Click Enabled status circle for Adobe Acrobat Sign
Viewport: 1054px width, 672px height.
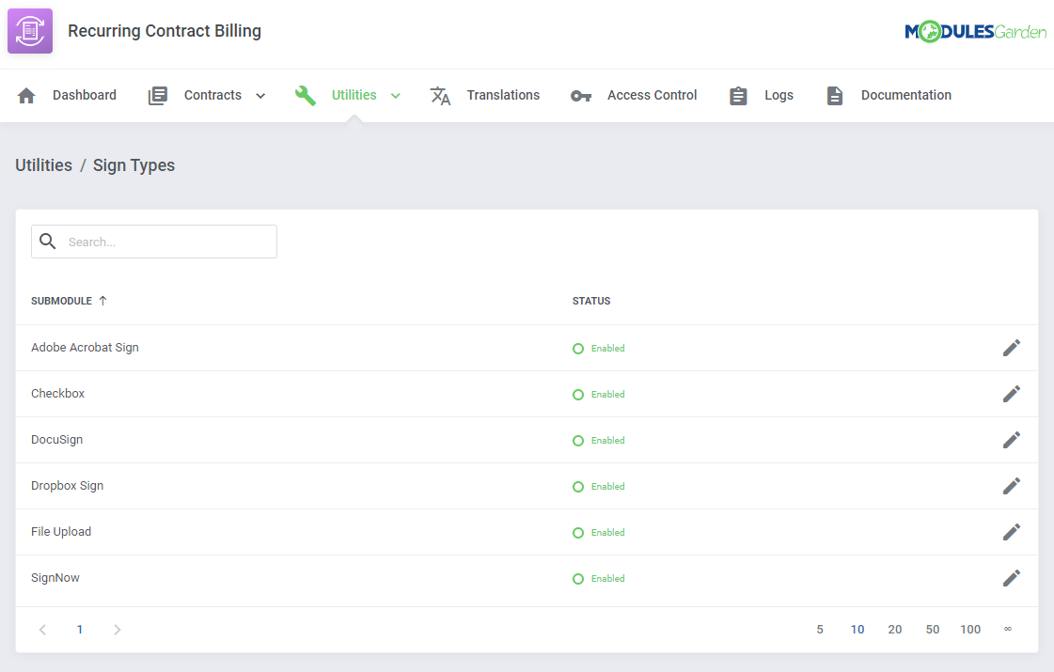578,348
